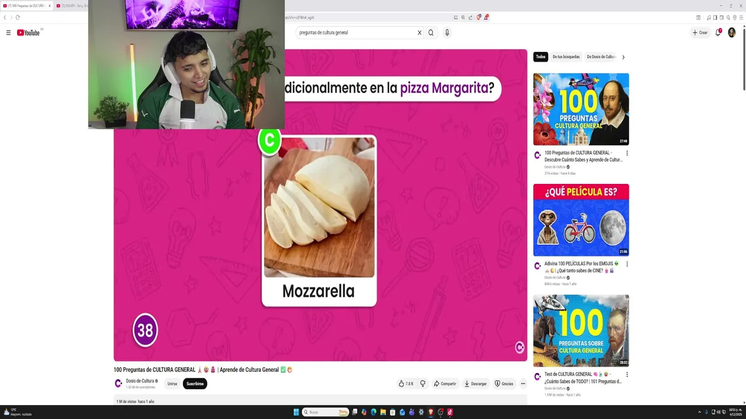This screenshot has width=746, height=419.
Task: Click the video player area
Action: tap(321, 205)
